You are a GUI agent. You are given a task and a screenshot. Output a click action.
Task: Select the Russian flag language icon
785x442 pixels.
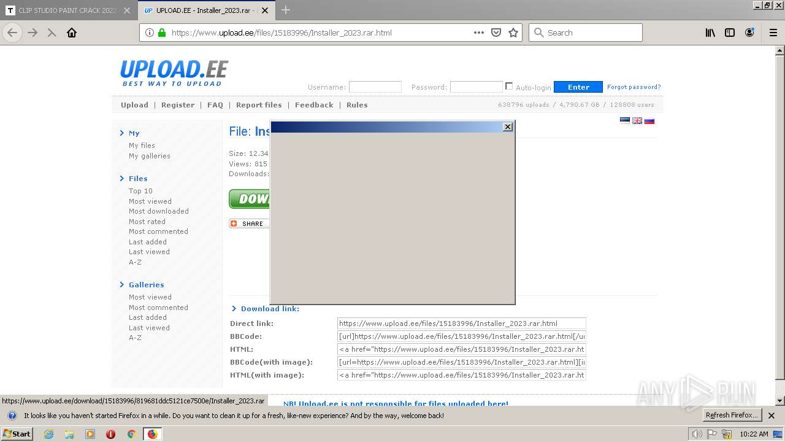point(649,120)
